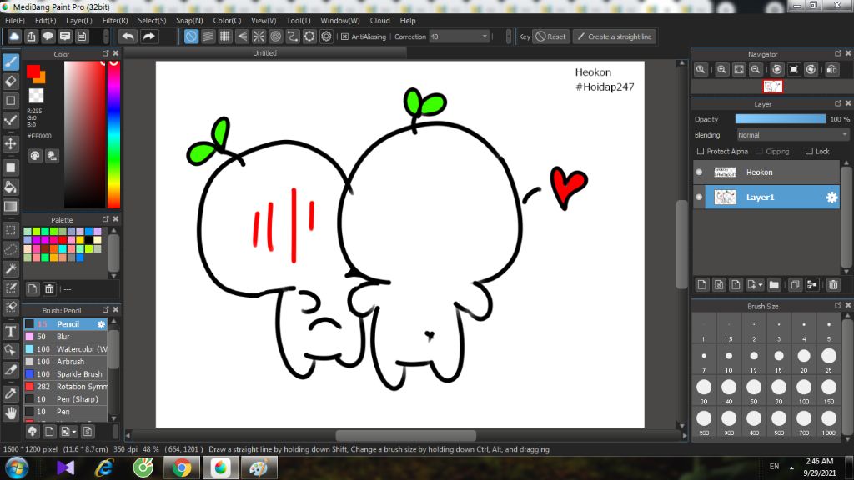This screenshot has width=854, height=480.
Task: Hide the Heokon layer
Action: 699,172
